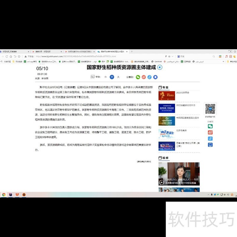Viewport: 237px width, 237px height.
Task: Toggle night mode moon icon
Action: coord(235,56)
